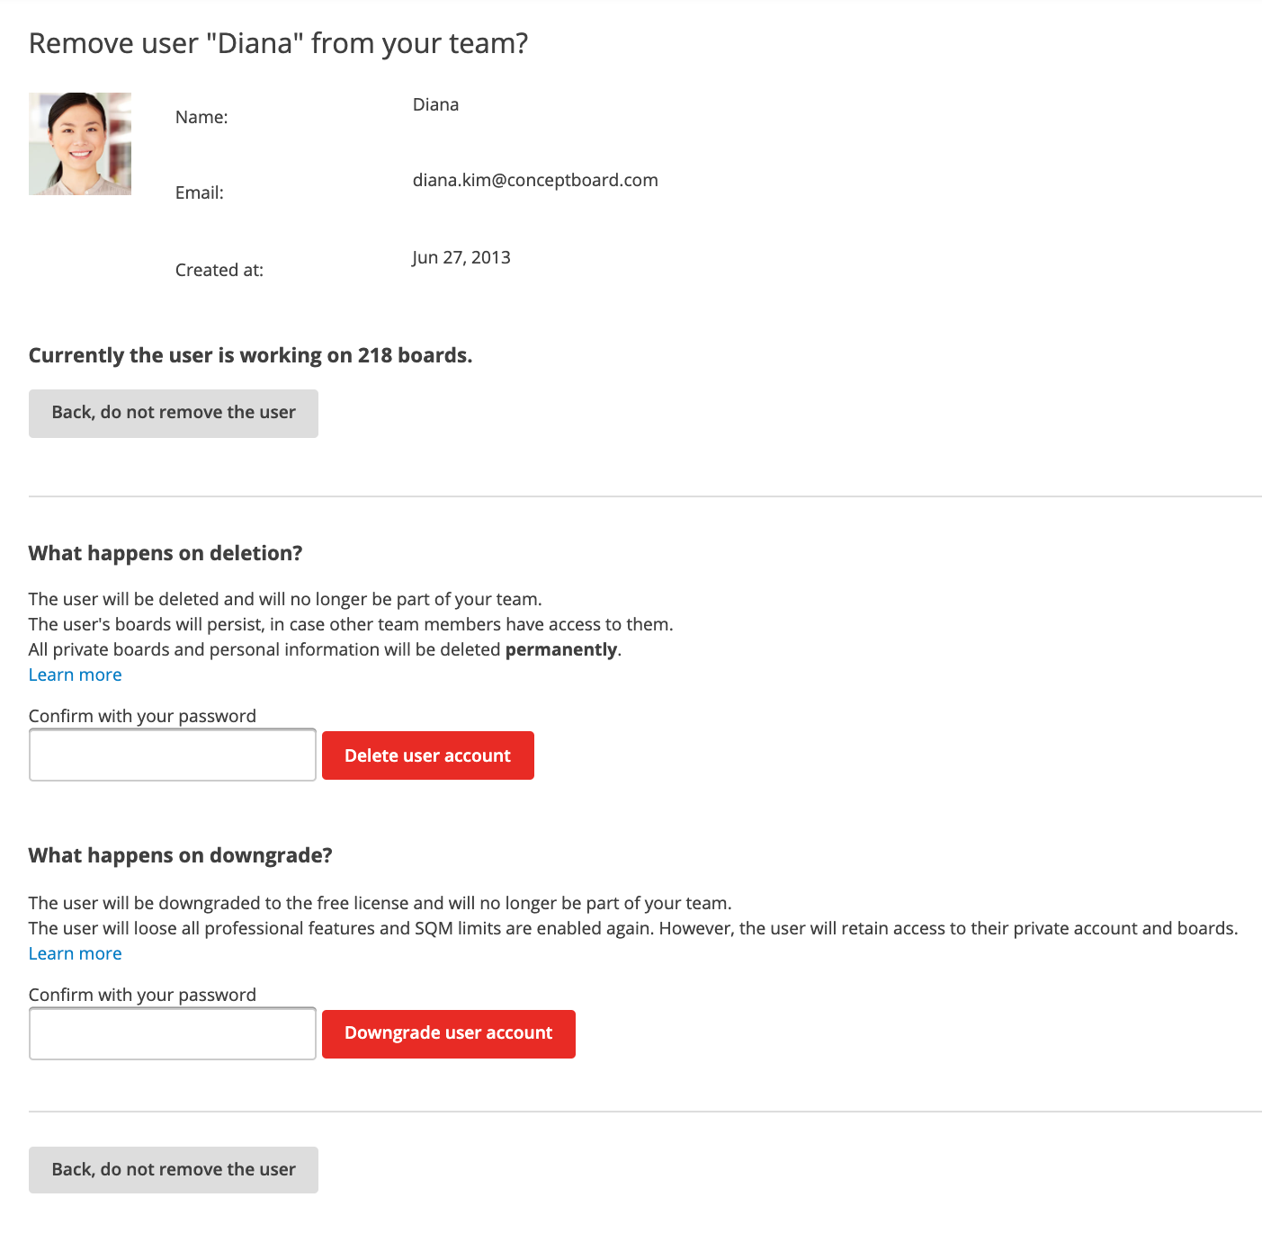Click Diana's profile photo
The image size is (1262, 1233).
click(80, 144)
